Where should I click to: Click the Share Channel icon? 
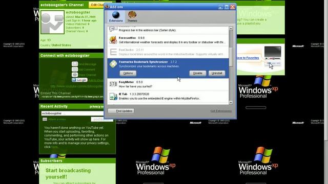(x=75, y=75)
